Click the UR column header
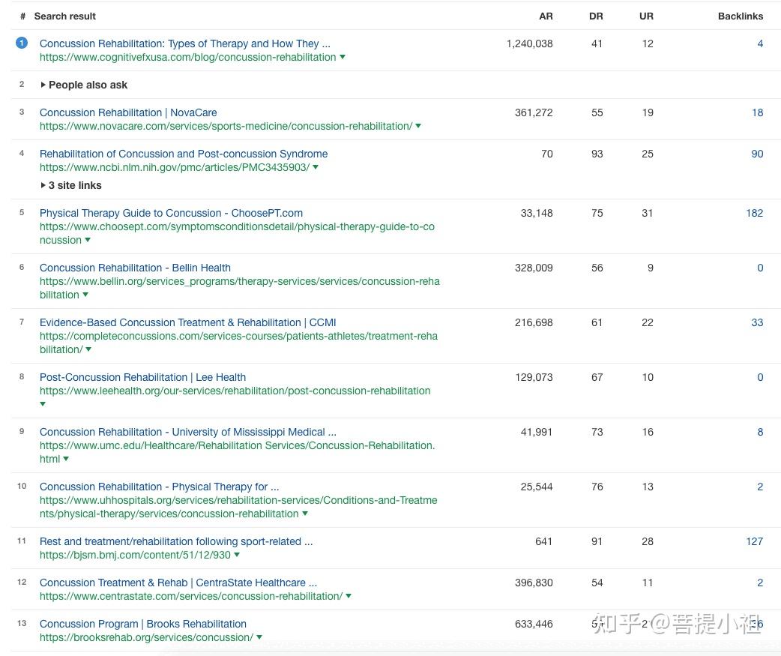 click(x=647, y=16)
